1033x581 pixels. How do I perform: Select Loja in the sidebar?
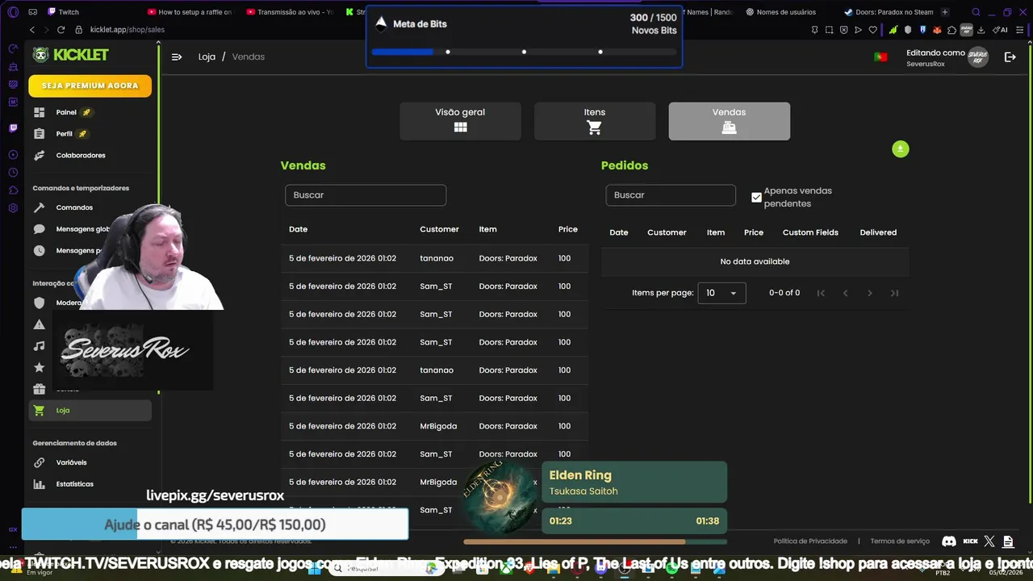(90, 410)
